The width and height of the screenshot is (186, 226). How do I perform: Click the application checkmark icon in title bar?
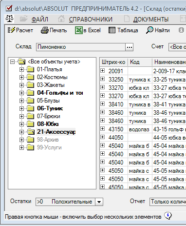pos(9,8)
